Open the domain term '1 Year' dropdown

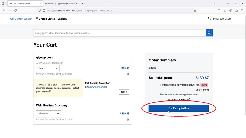click(x=48, y=68)
